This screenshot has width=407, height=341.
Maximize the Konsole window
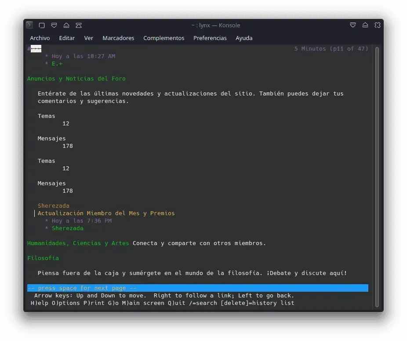point(365,25)
